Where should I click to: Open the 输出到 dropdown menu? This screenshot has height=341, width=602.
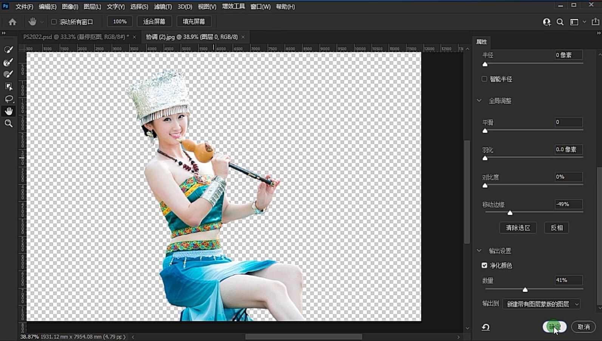point(541,304)
